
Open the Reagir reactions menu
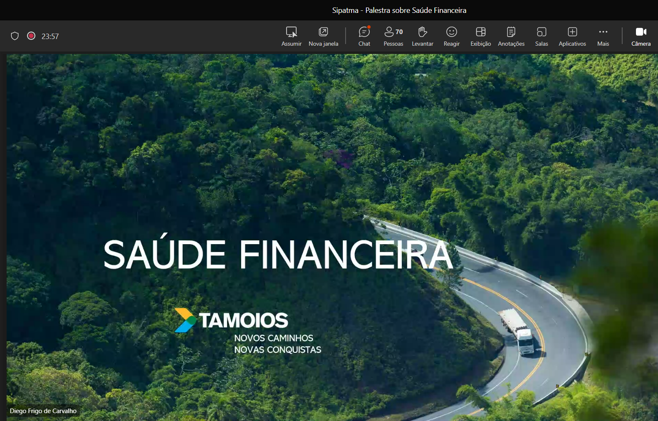451,37
